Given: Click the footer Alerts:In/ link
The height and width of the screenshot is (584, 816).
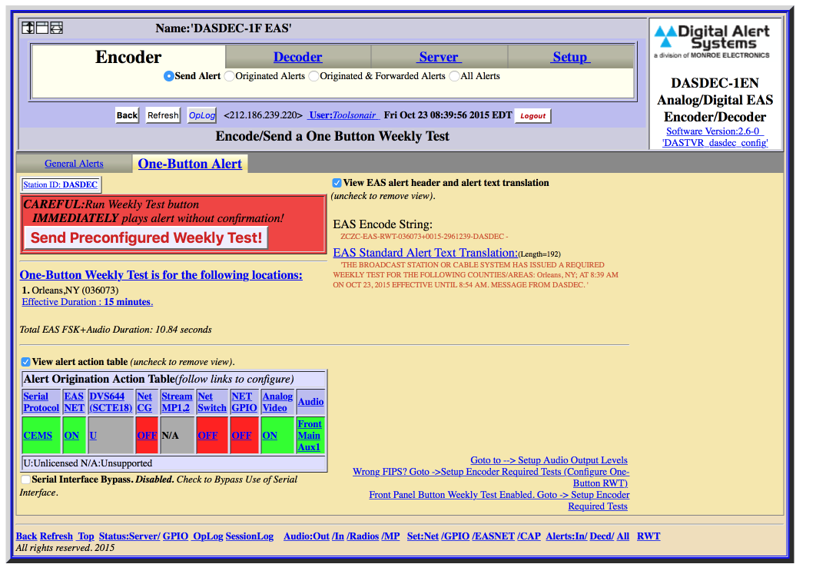Looking at the screenshot, I should [567, 536].
